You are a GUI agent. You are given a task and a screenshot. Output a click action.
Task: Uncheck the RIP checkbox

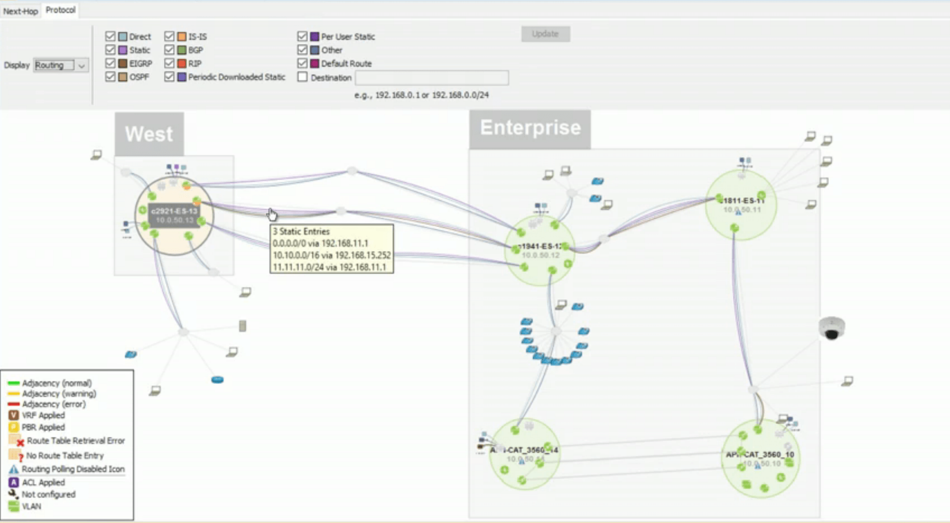click(x=169, y=63)
